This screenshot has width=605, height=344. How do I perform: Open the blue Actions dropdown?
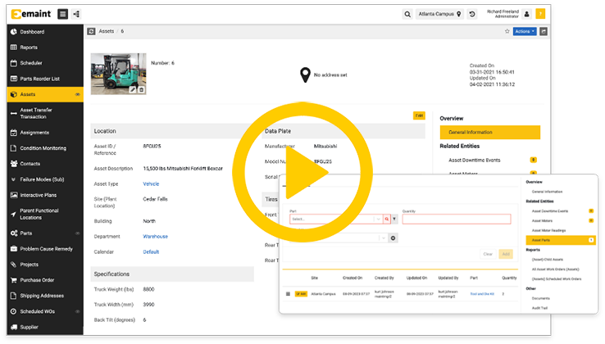tap(525, 31)
